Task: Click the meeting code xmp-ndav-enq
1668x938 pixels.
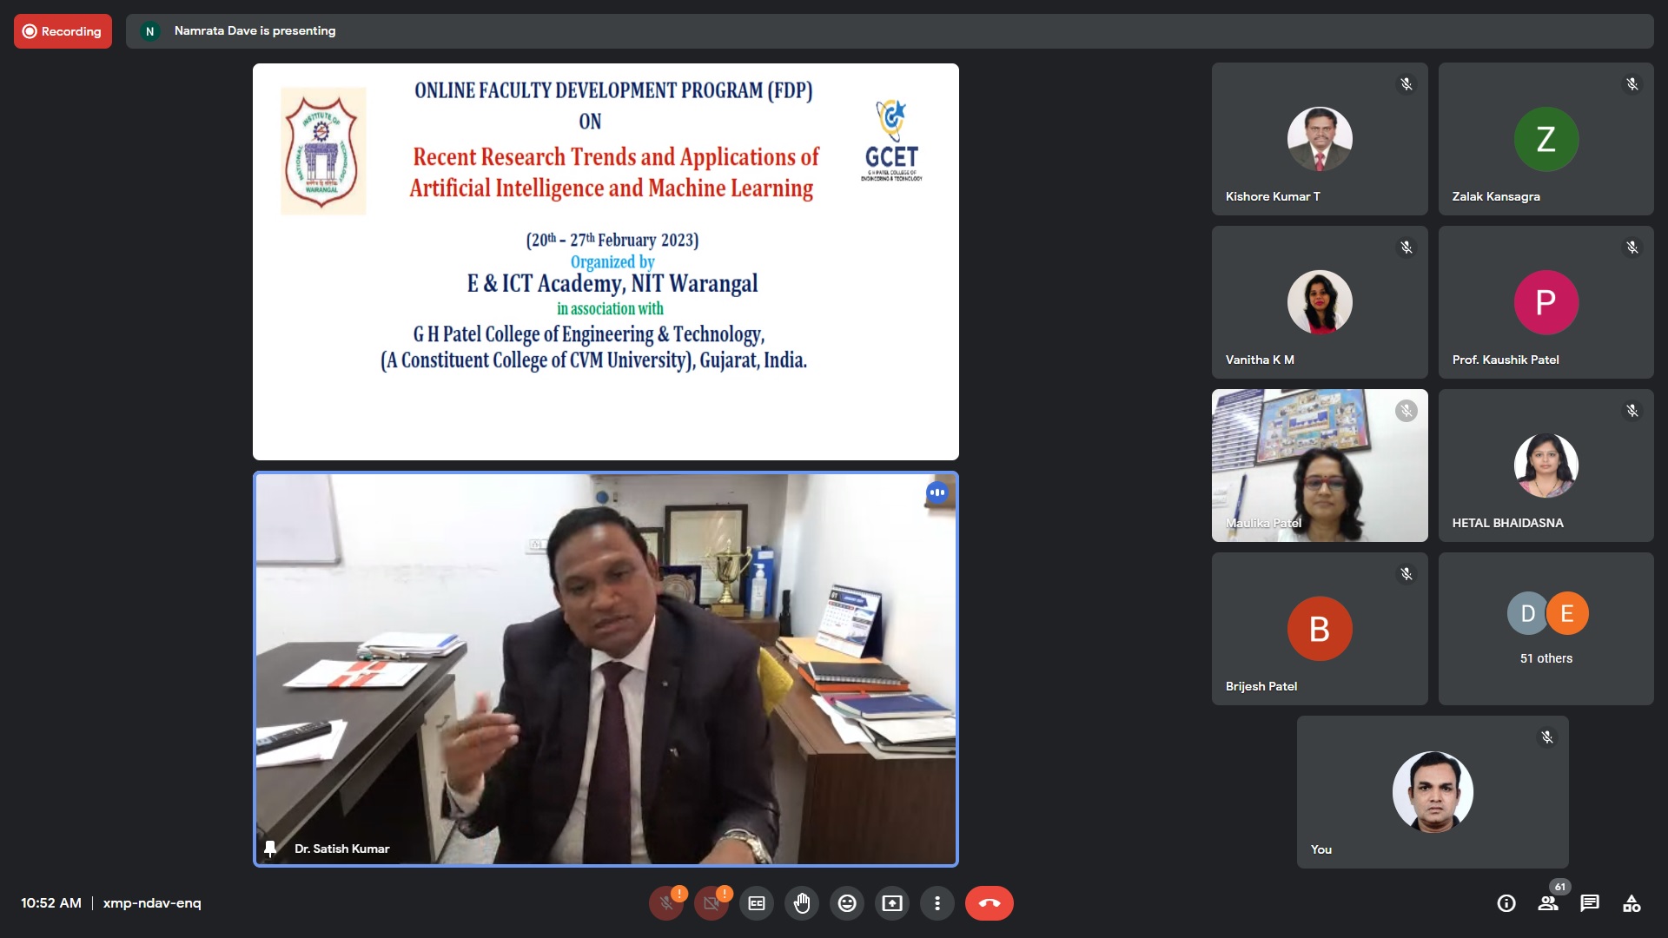Action: click(x=152, y=903)
